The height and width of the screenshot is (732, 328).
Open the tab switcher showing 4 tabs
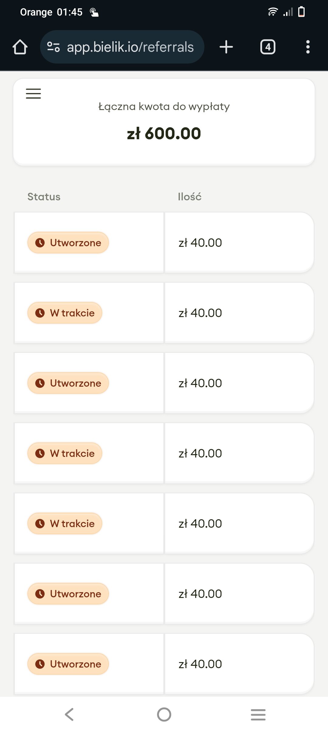[x=268, y=47]
